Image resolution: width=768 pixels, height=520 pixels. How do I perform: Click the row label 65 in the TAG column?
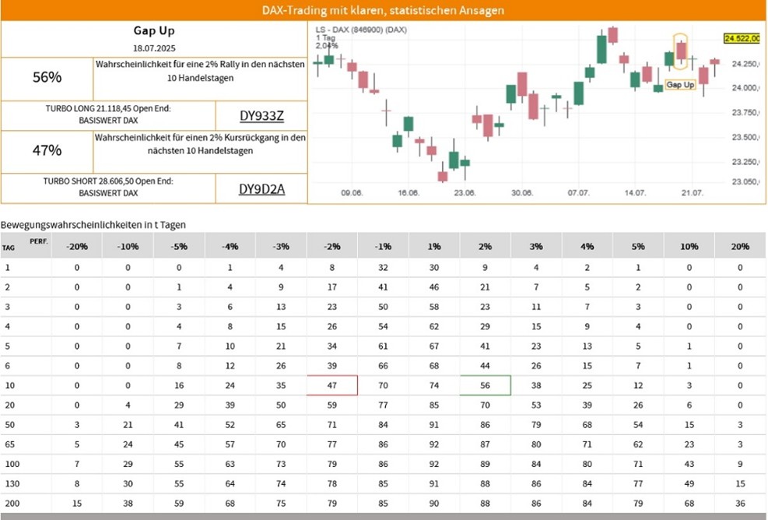[x=10, y=444]
